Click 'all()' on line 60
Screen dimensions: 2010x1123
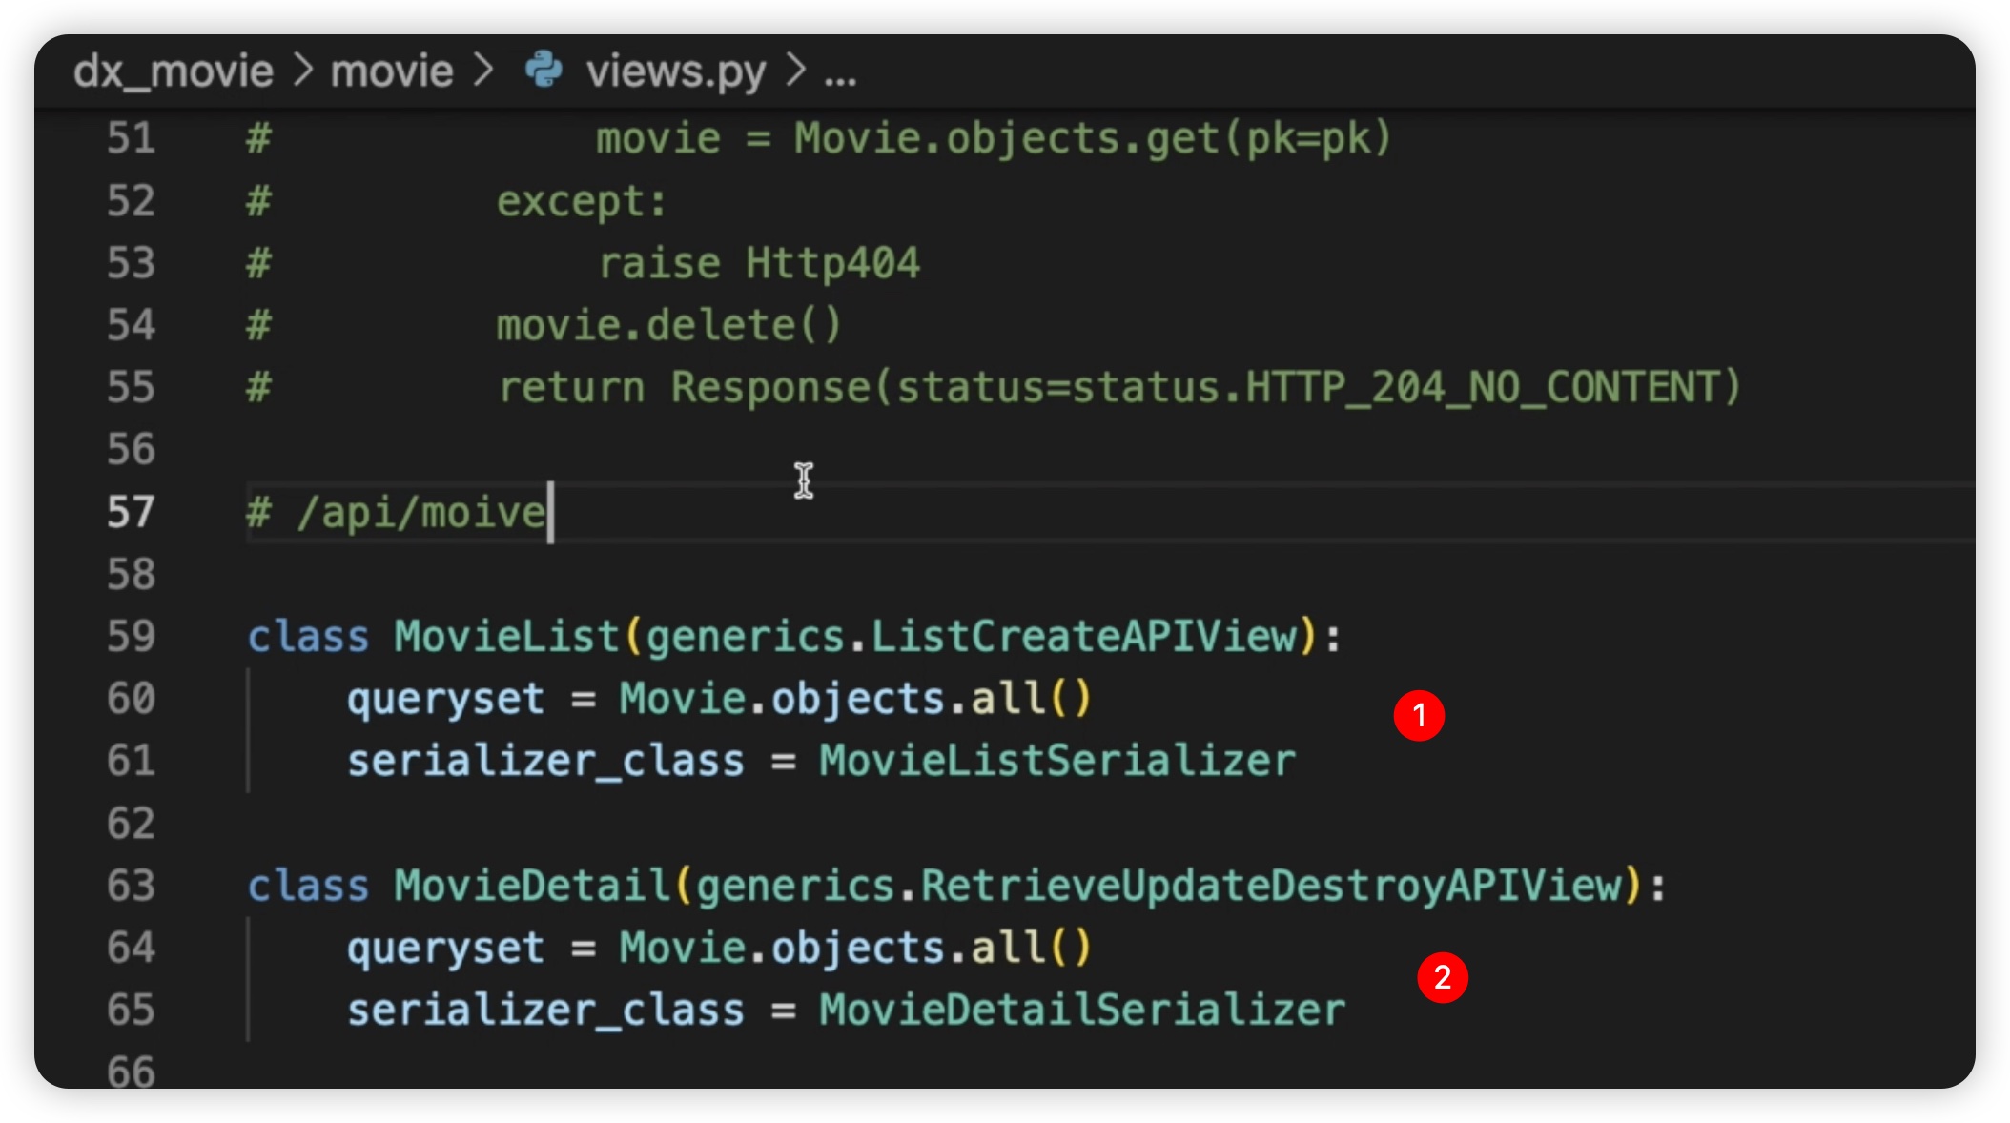1032,700
